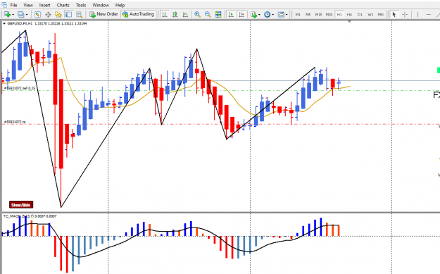Select the Vertical Line drawing tool
Viewport: 440px width, 274px height.
coord(418,14)
